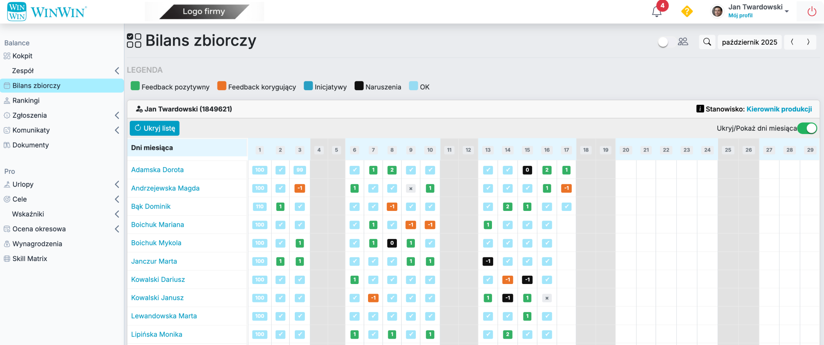
Task: Click the red power logout icon
Action: [x=811, y=11]
